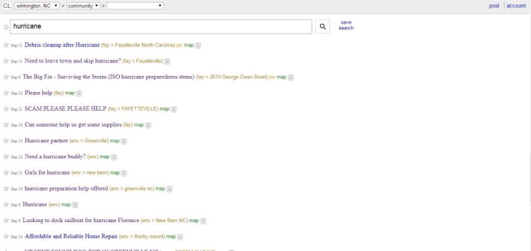
Task: Open 'hurricane preparation help offered' listing
Action: 67,188
